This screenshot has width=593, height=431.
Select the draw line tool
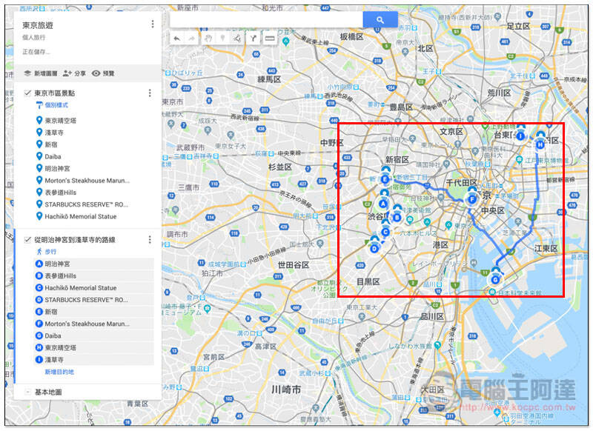(237, 39)
